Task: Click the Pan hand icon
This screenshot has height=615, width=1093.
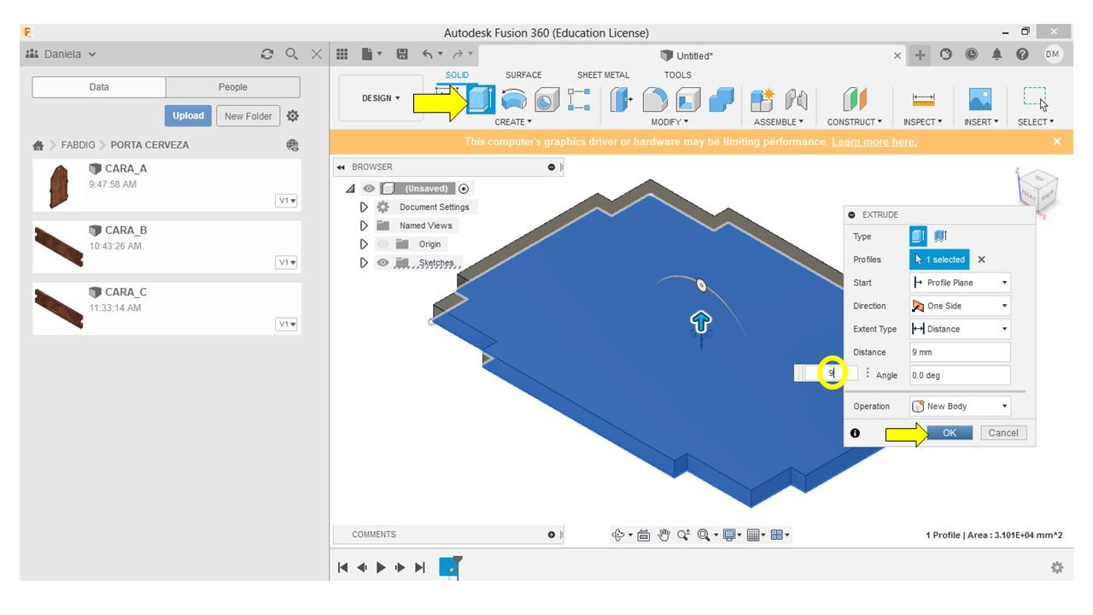Action: pos(663,535)
